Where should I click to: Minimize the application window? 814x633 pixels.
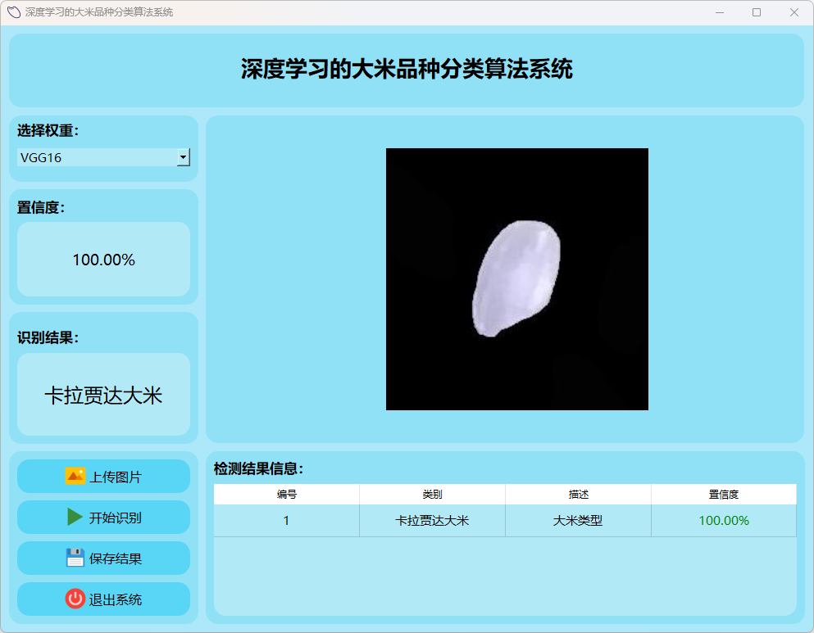(719, 12)
